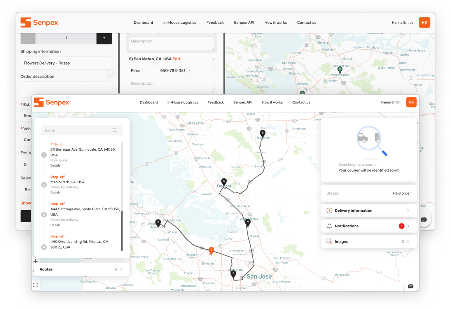Image resolution: width=451 pixels, height=309 pixels.
Task: Click the fullscreen map icon in the bottom-left corner
Action: 36,285
